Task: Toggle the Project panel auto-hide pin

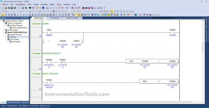Action: point(25,18)
